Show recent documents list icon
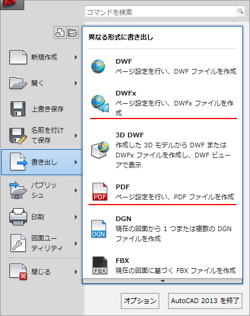Image resolution: width=250 pixels, height=316 pixels. click(60, 32)
